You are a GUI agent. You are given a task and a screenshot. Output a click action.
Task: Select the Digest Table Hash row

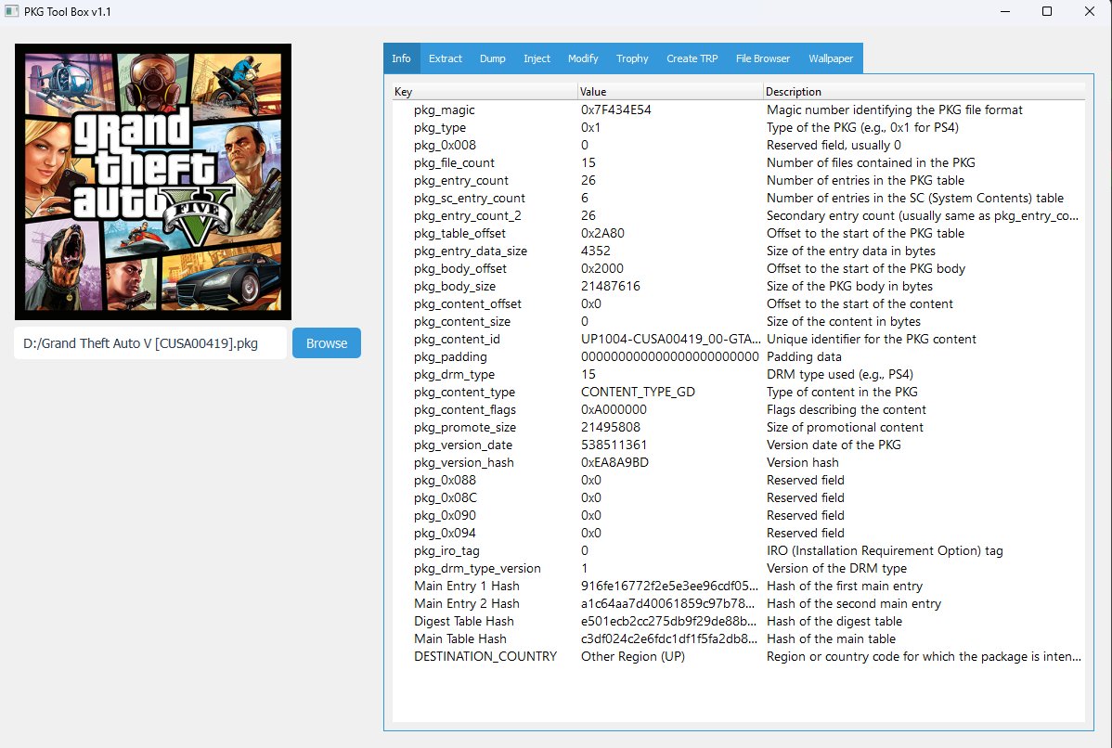[738, 621]
